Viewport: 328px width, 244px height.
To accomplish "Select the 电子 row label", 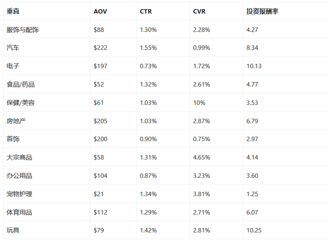I will pyautogui.click(x=13, y=66).
